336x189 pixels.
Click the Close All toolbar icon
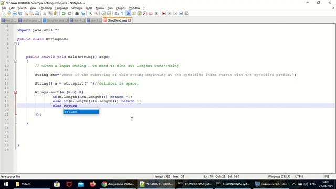click(x=31, y=13)
